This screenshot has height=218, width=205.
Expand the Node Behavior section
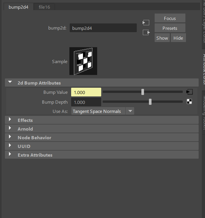(x=10, y=137)
